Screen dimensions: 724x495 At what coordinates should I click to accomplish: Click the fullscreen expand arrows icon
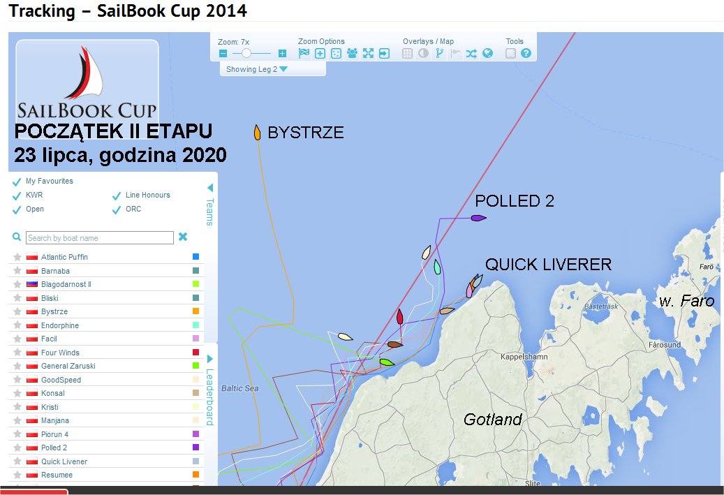368,53
